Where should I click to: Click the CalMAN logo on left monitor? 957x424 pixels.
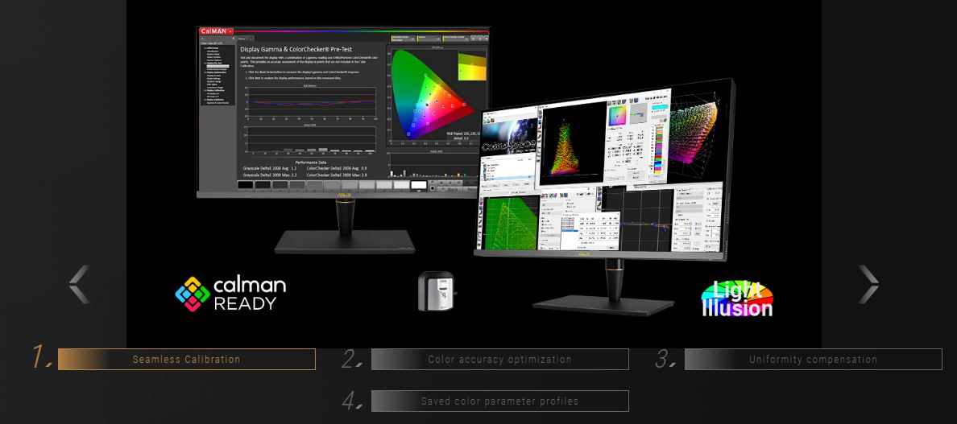217,31
